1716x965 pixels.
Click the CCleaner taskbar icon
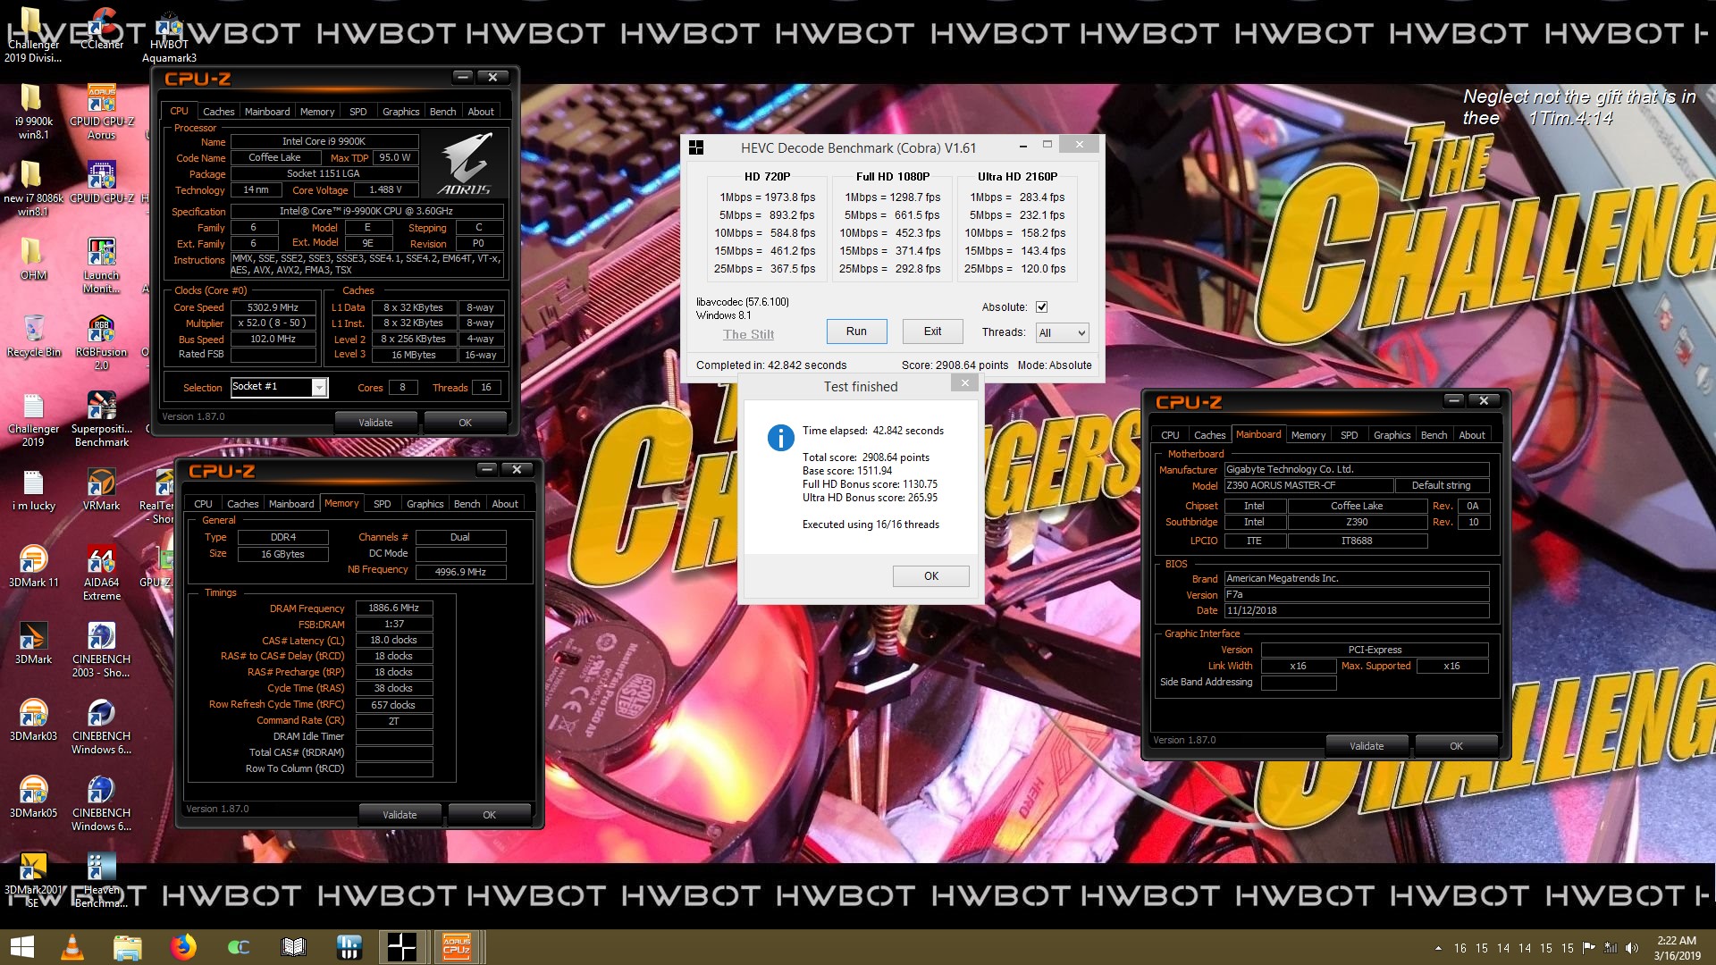pyautogui.click(x=239, y=947)
